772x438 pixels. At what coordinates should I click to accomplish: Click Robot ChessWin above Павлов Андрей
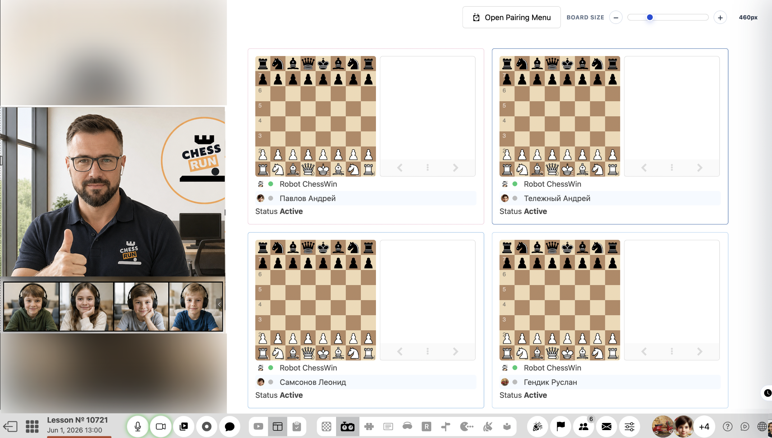308,184
